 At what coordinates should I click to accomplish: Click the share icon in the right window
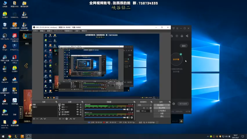187,36
